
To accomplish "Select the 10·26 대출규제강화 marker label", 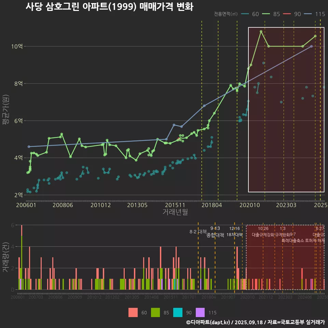I will tap(263, 232).
